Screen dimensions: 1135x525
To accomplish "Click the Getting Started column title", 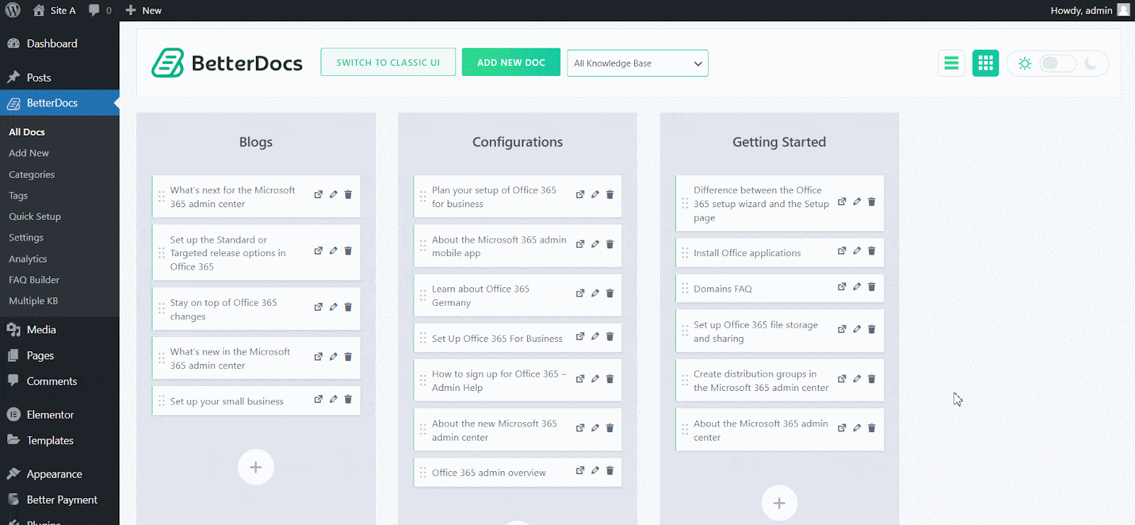I will (x=779, y=142).
